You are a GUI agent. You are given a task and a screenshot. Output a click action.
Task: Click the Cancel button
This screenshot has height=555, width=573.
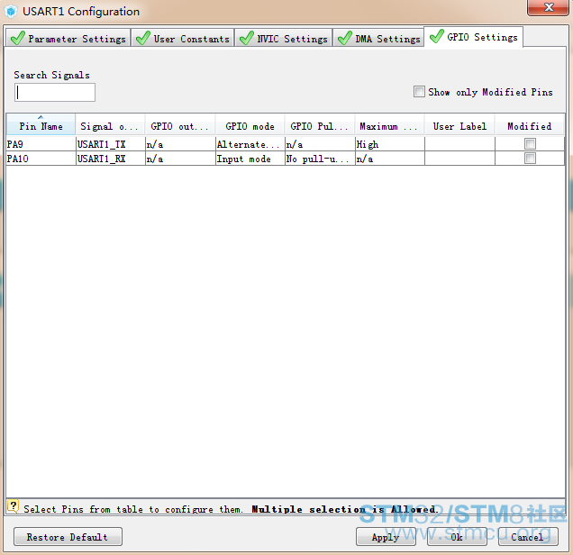point(528,536)
